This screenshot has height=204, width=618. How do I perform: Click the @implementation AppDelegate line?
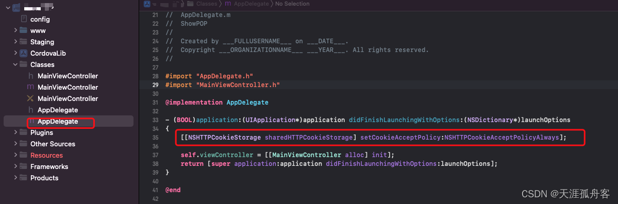[217, 103]
